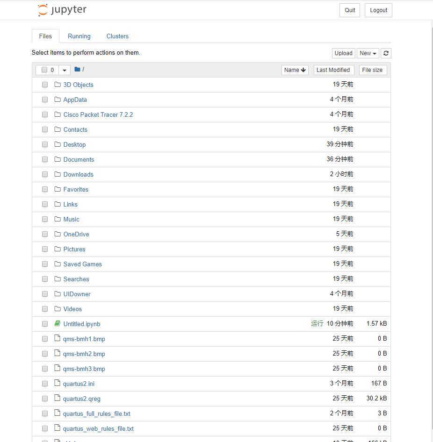The width and height of the screenshot is (433, 442).
Task: Click the green notebook icon for Untitled.ipynb
Action: [x=58, y=324]
